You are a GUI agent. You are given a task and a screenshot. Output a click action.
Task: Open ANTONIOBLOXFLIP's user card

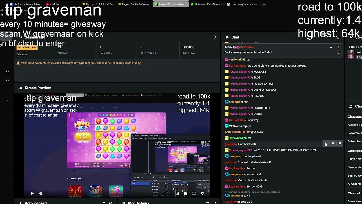click(x=237, y=132)
